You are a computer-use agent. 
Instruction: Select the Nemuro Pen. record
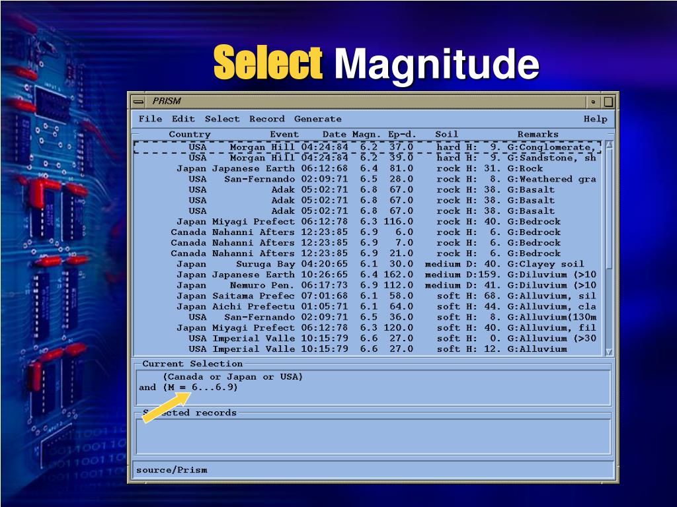pos(368,285)
